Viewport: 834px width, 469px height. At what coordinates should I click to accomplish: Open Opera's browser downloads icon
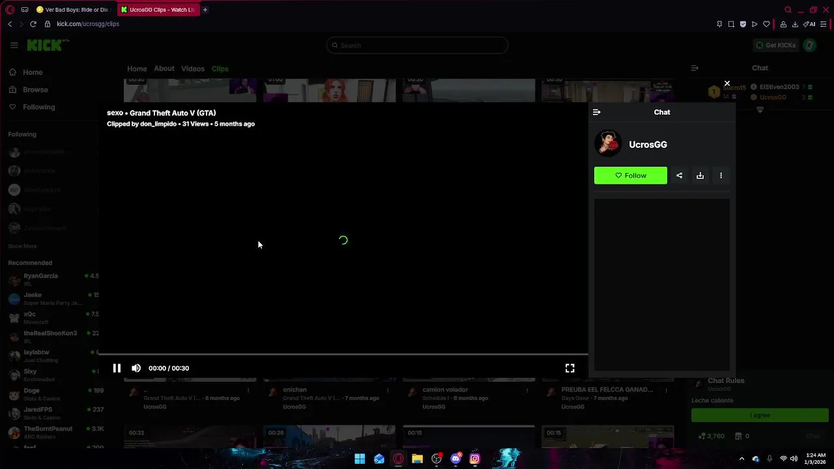tap(795, 24)
